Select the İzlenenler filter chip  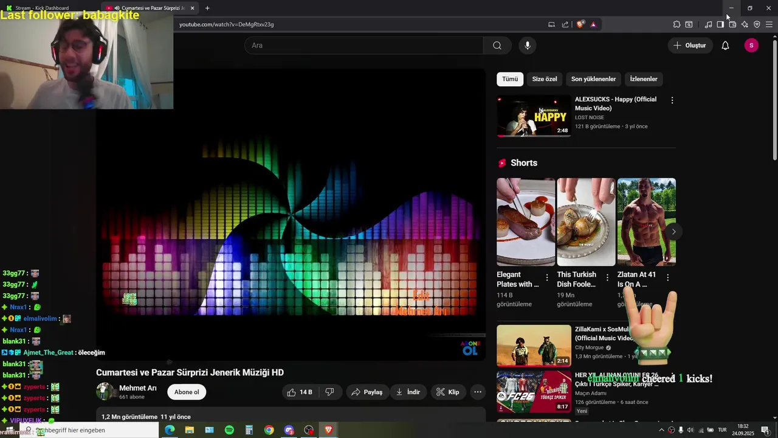click(x=644, y=79)
